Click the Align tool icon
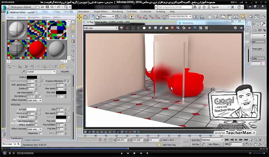 pyautogui.click(x=202, y=17)
